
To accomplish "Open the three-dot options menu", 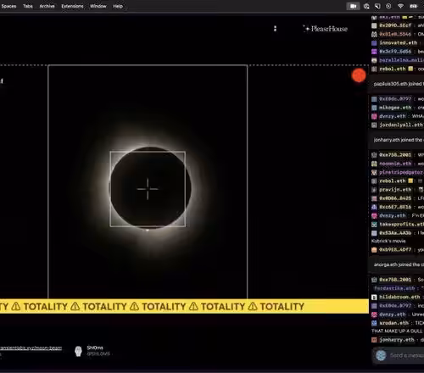I will click(275, 29).
